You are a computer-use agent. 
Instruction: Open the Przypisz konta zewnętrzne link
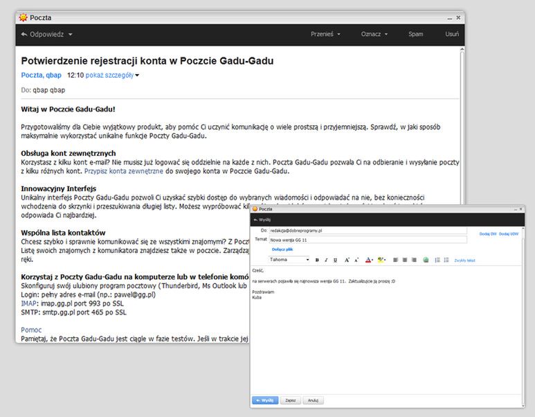coord(123,171)
